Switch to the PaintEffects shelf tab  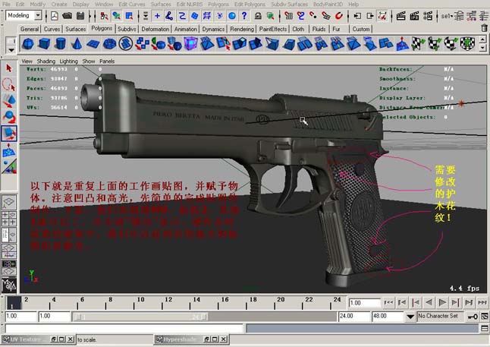(x=272, y=29)
